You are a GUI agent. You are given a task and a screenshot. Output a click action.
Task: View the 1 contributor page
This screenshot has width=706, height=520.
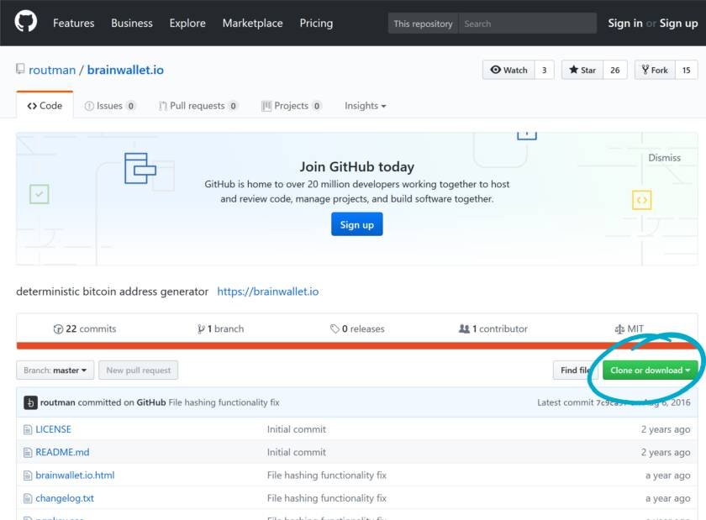click(493, 329)
